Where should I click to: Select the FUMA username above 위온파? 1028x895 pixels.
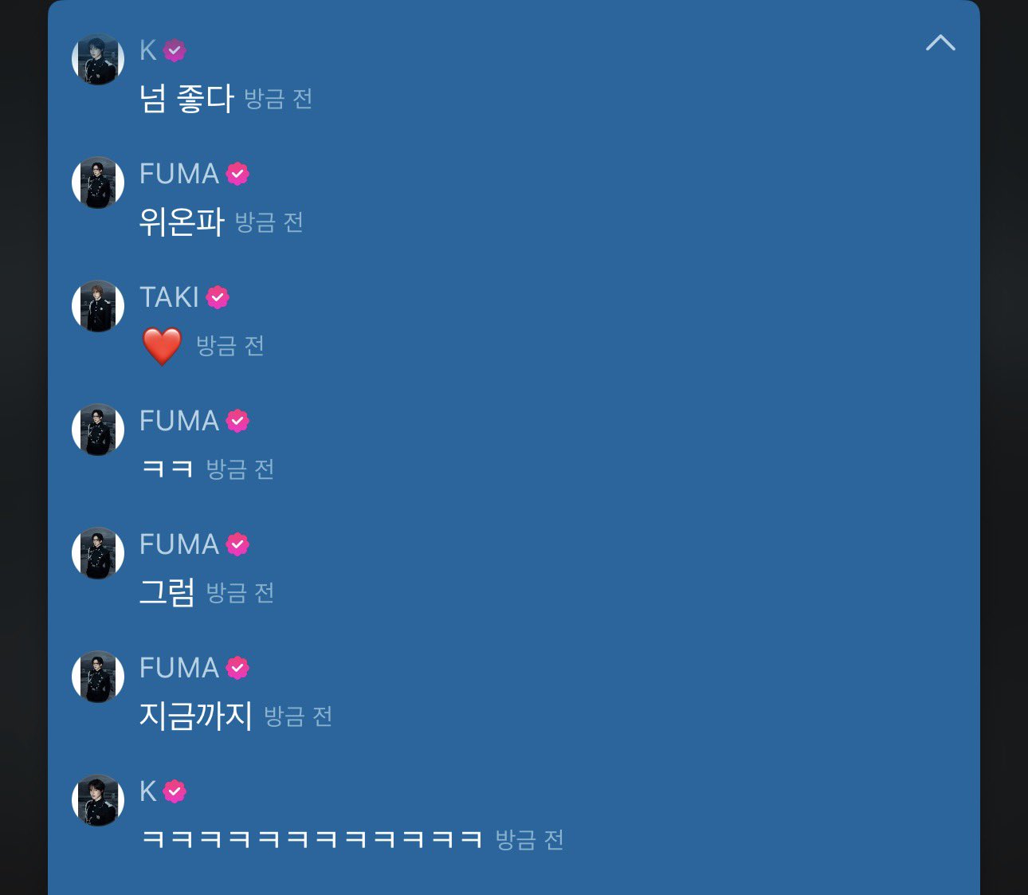(179, 174)
